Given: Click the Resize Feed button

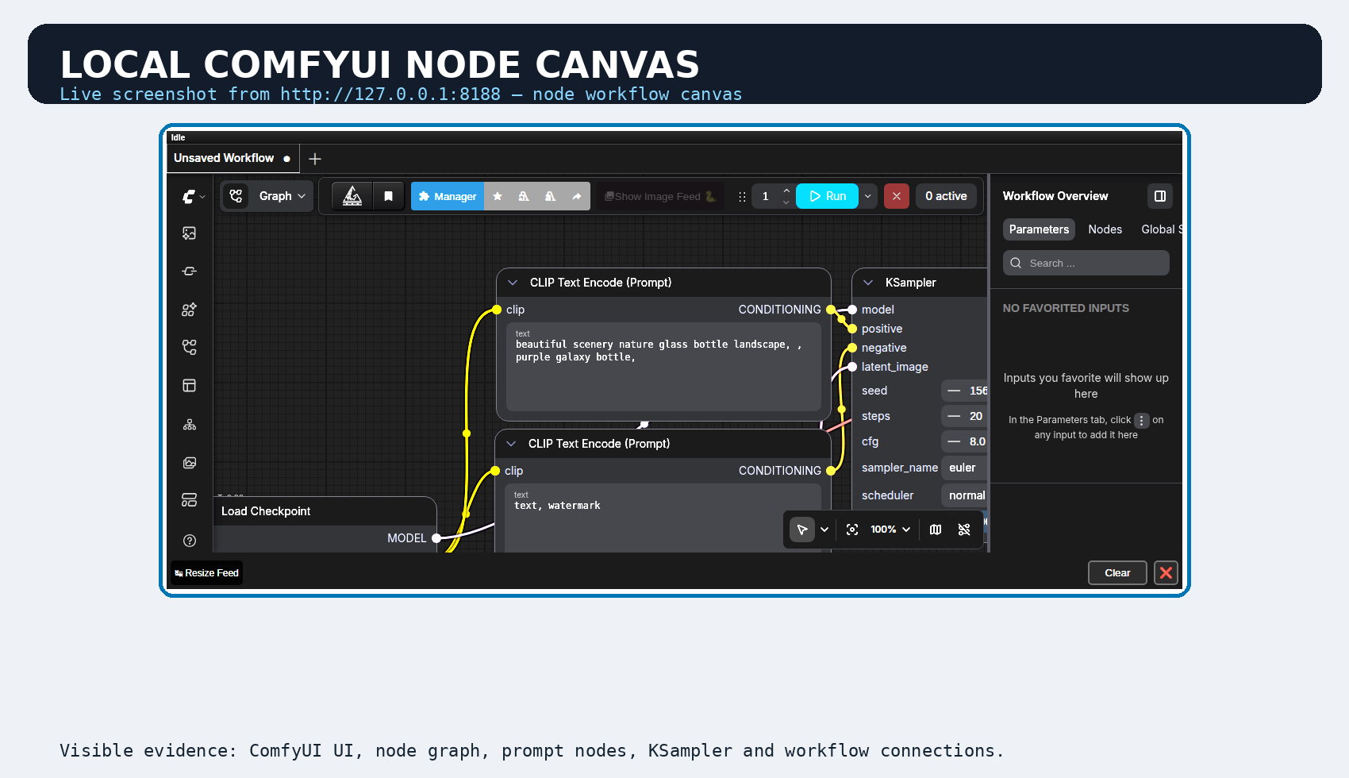Looking at the screenshot, I should tap(207, 572).
